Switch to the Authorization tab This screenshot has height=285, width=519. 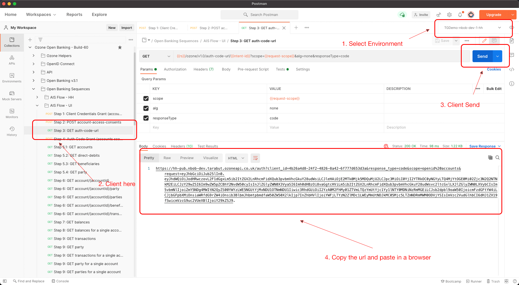(175, 69)
